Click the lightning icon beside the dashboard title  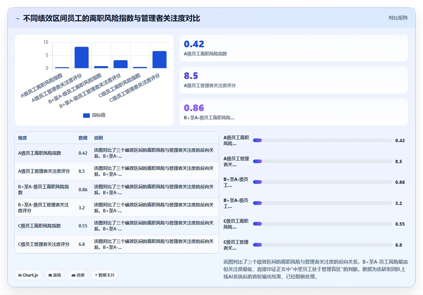click(18, 18)
